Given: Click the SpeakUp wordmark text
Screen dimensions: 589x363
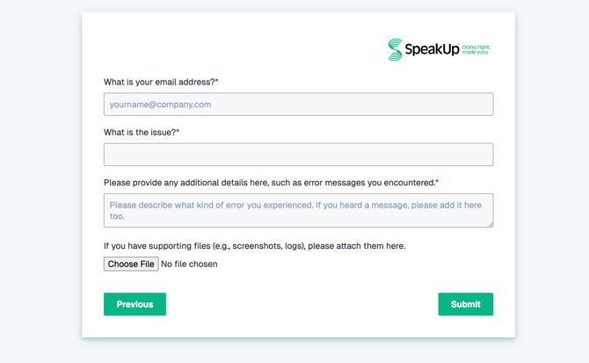Looking at the screenshot, I should tap(432, 50).
